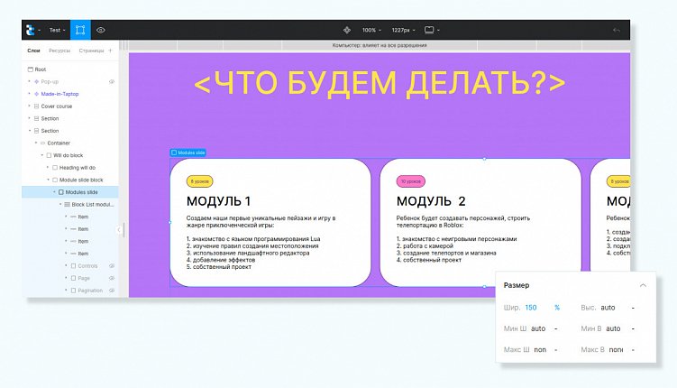
Task: Open the Мин Ш unit dropdown
Action: (x=555, y=328)
